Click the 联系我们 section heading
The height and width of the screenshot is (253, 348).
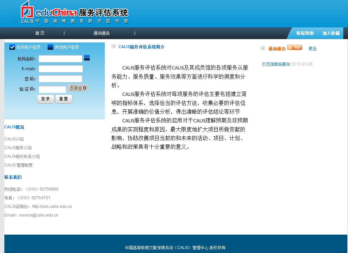(x=13, y=177)
